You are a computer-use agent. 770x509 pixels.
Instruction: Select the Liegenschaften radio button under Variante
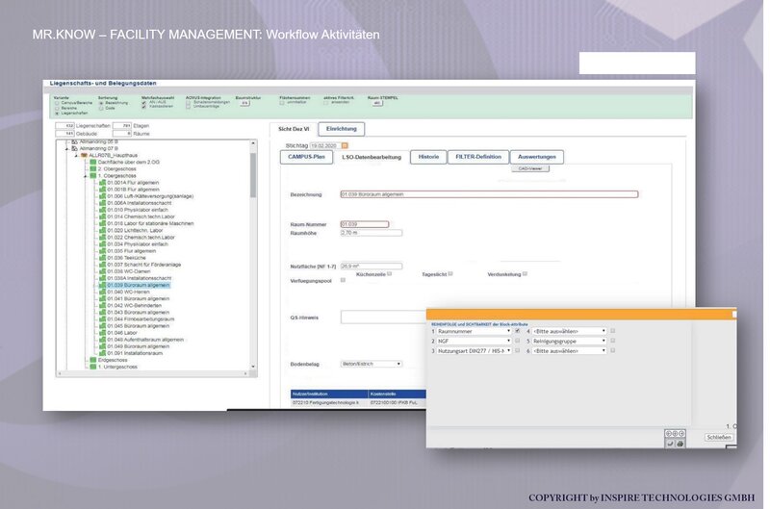pyautogui.click(x=57, y=114)
